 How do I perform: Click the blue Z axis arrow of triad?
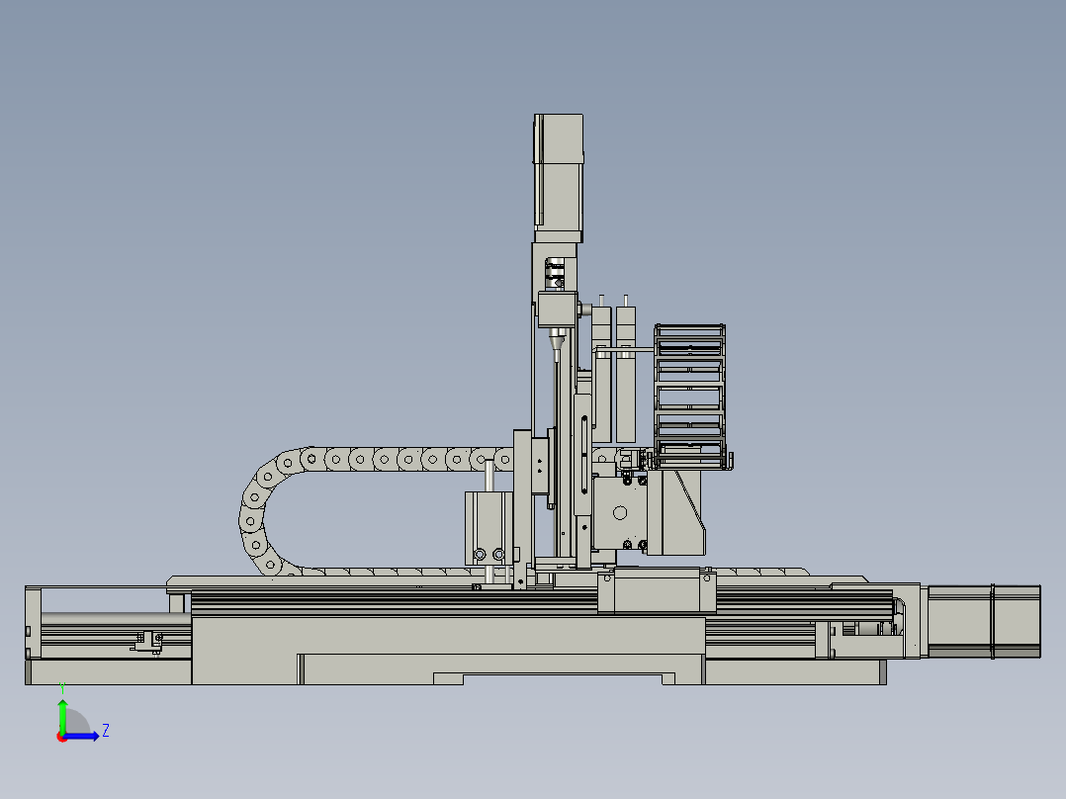(x=81, y=736)
